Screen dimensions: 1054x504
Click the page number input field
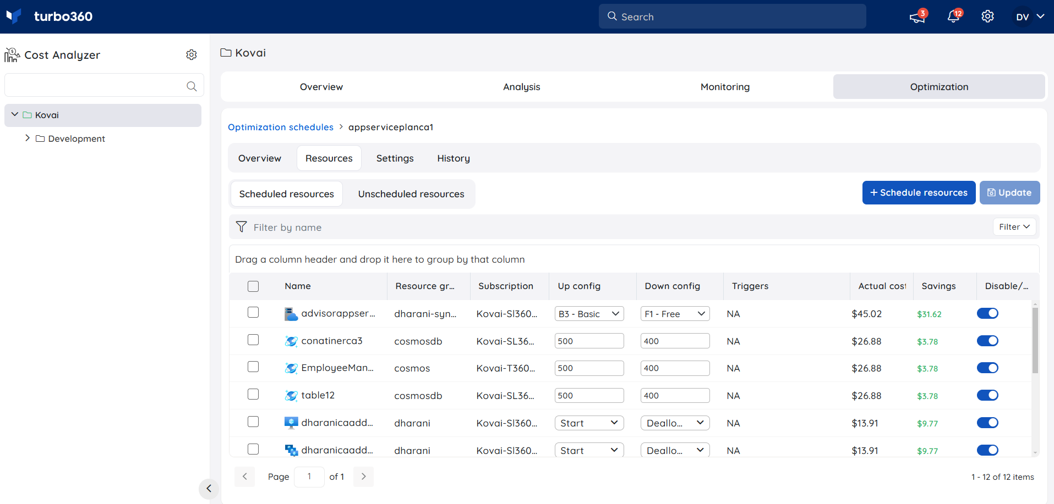coord(309,477)
